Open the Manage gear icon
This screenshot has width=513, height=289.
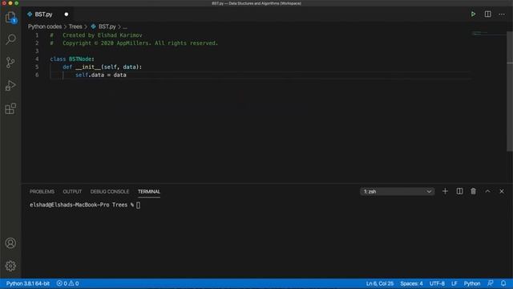pyautogui.click(x=10, y=266)
